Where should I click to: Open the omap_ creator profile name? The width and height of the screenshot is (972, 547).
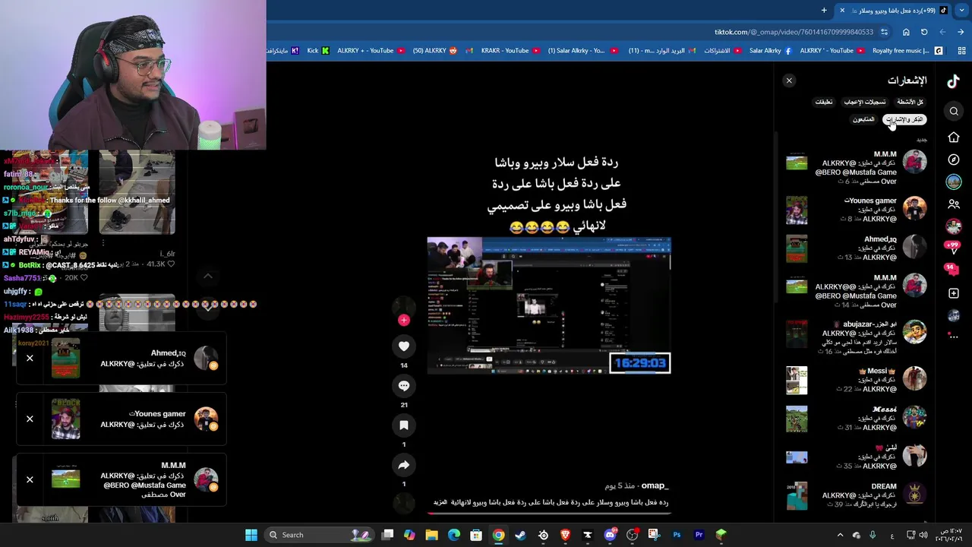coord(655,485)
